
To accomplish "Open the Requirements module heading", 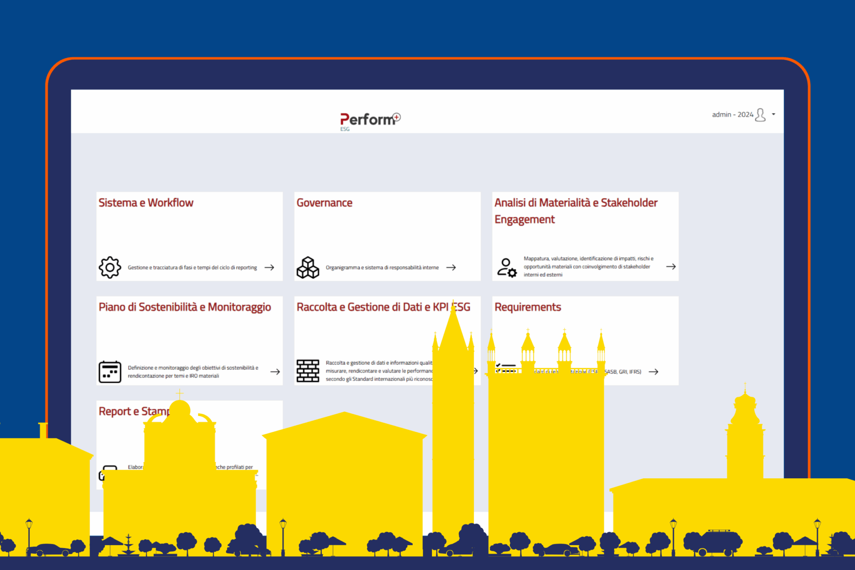I will click(x=528, y=307).
